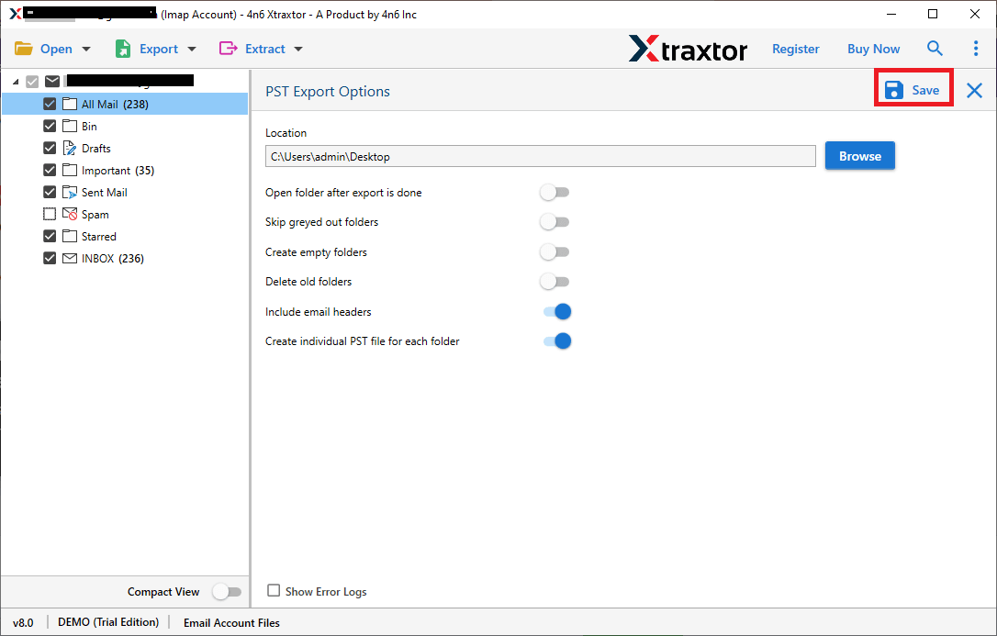Open the three-dot more options menu
Viewport: 997px width, 636px height.
pyautogui.click(x=975, y=49)
